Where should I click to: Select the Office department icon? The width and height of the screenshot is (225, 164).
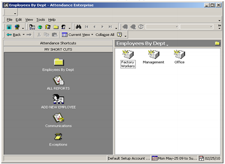[x=180, y=55]
